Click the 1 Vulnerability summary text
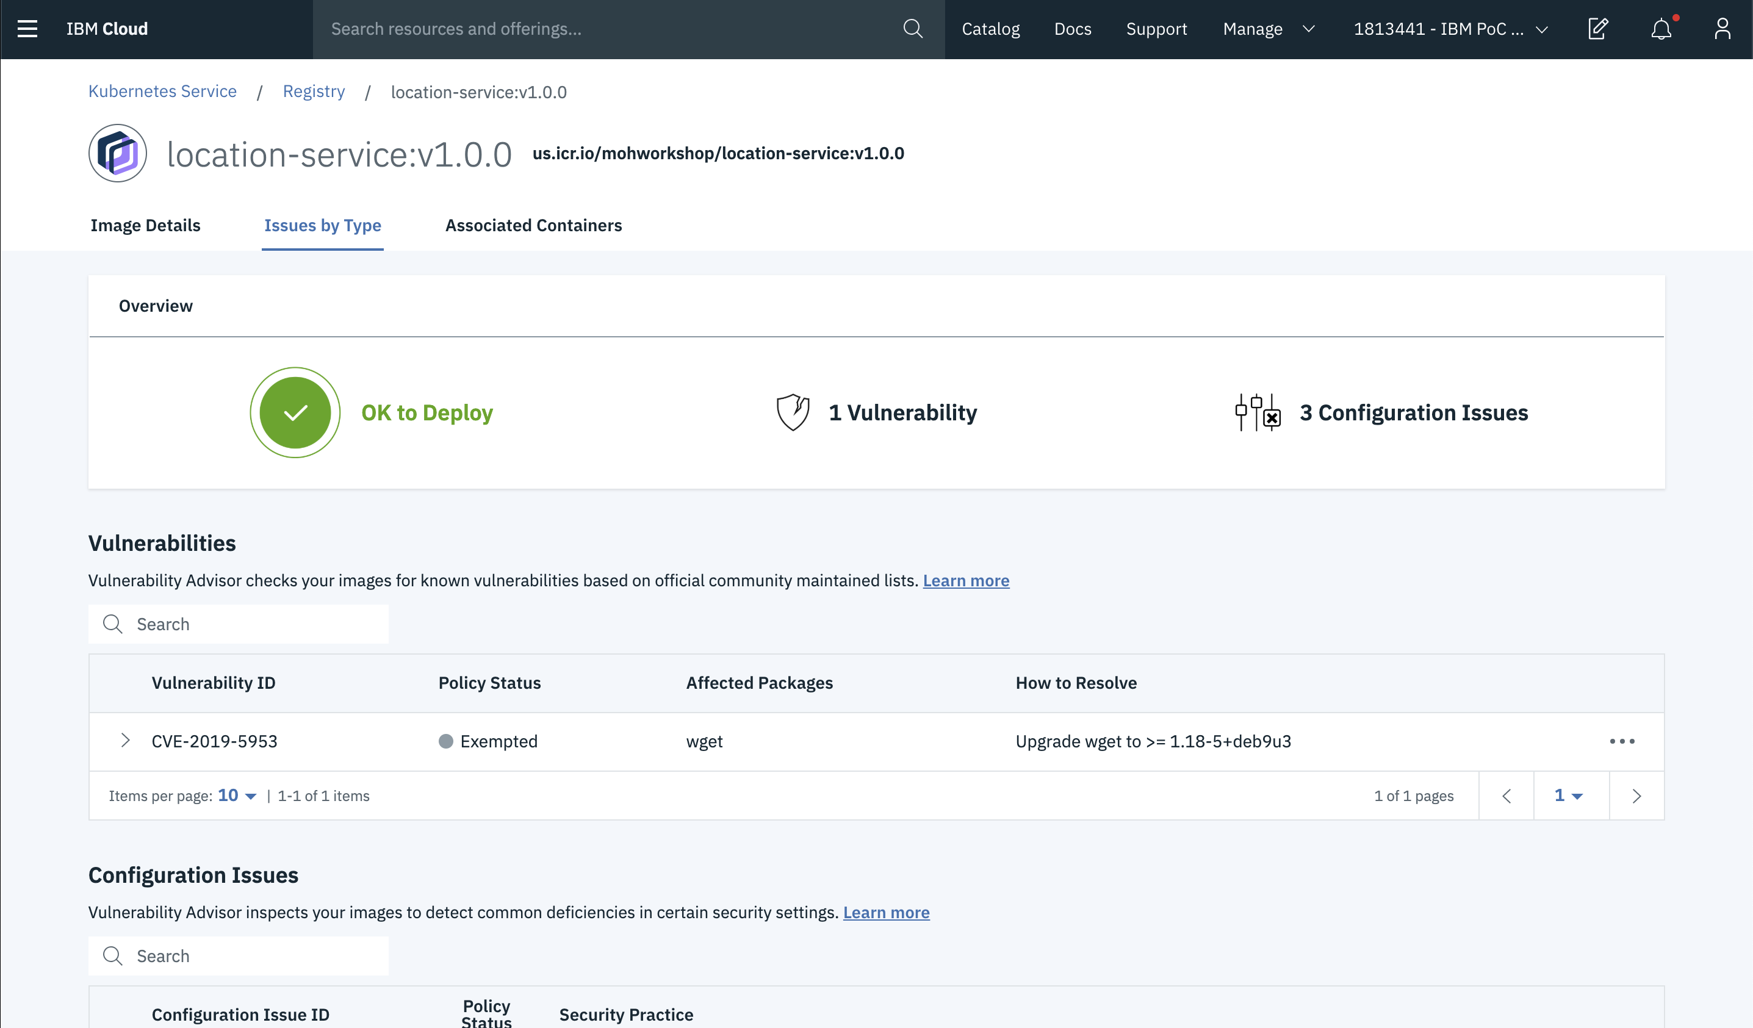Viewport: 1753px width, 1028px height. [x=903, y=412]
